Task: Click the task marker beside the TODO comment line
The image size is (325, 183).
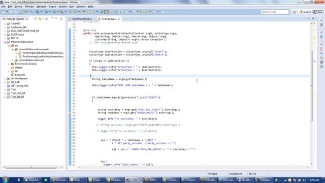Action: point(70,43)
